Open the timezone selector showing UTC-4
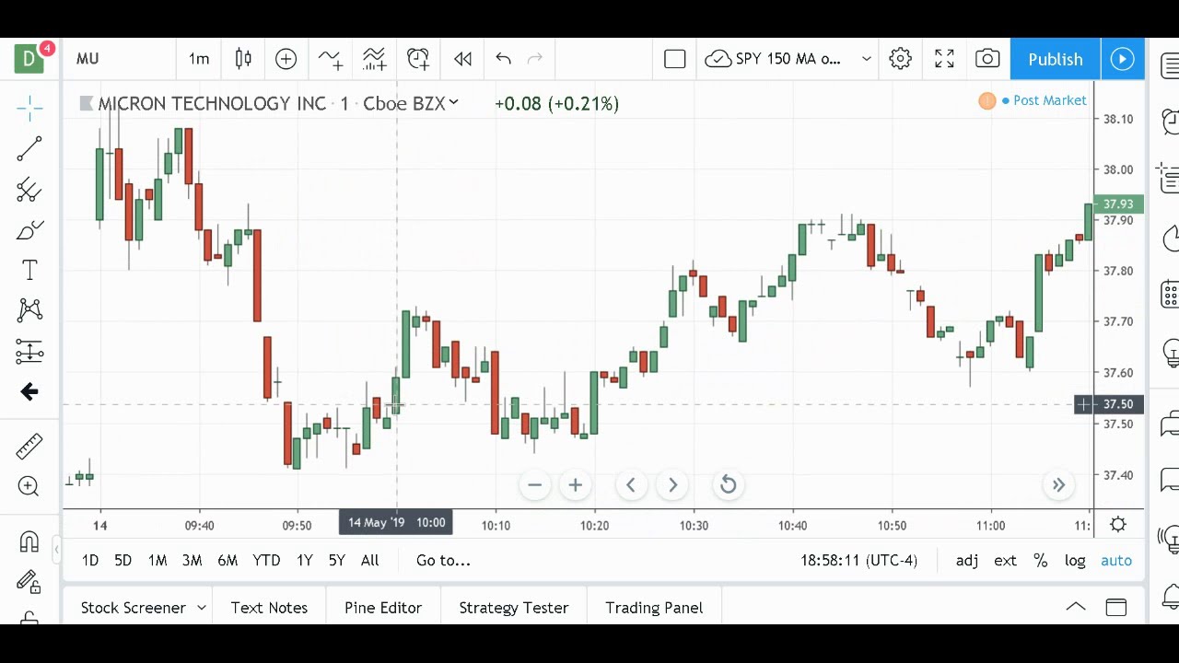This screenshot has width=1179, height=663. [x=859, y=560]
